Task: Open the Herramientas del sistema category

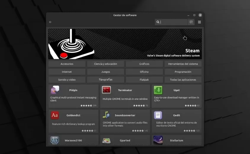Action: tap(183, 64)
